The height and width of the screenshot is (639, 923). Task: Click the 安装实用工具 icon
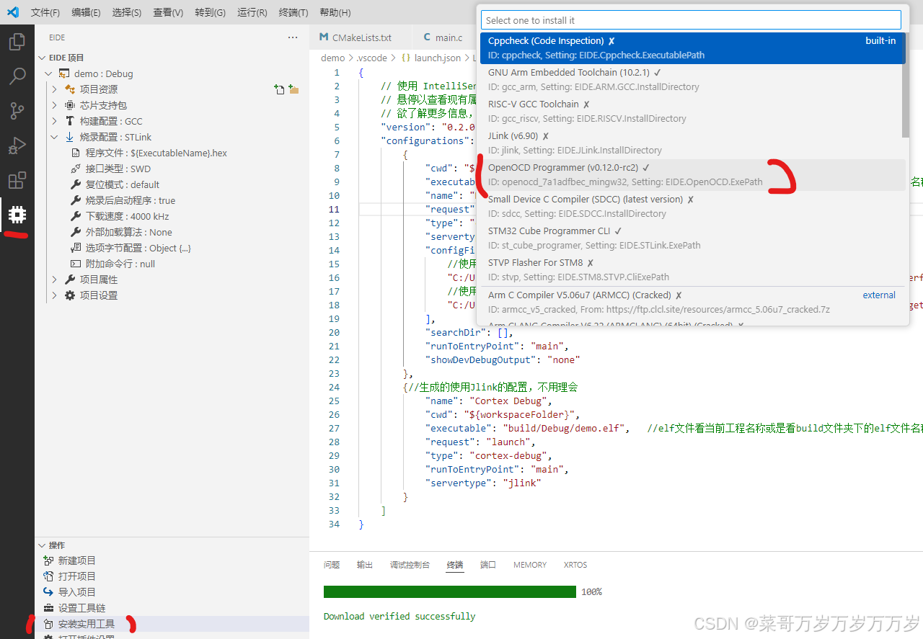48,624
